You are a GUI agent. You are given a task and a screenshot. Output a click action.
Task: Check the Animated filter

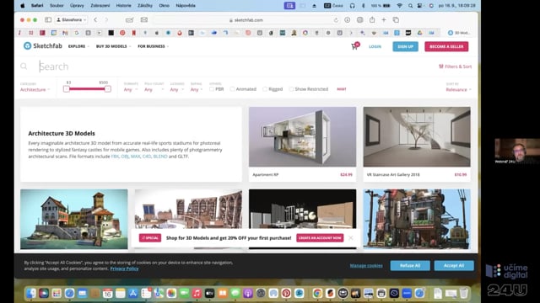coord(233,89)
